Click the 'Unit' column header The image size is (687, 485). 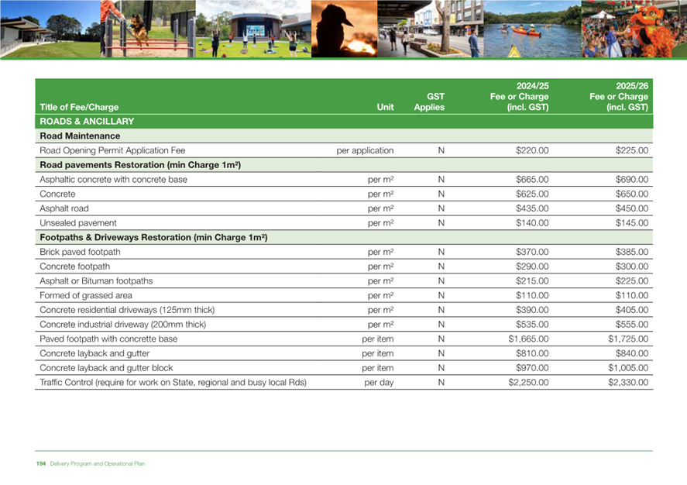click(x=385, y=107)
